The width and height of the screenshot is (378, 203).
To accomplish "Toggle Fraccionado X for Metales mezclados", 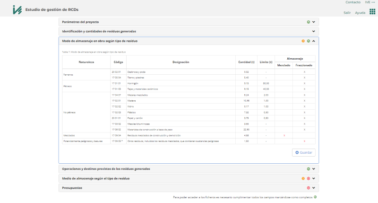I will coord(304,95).
